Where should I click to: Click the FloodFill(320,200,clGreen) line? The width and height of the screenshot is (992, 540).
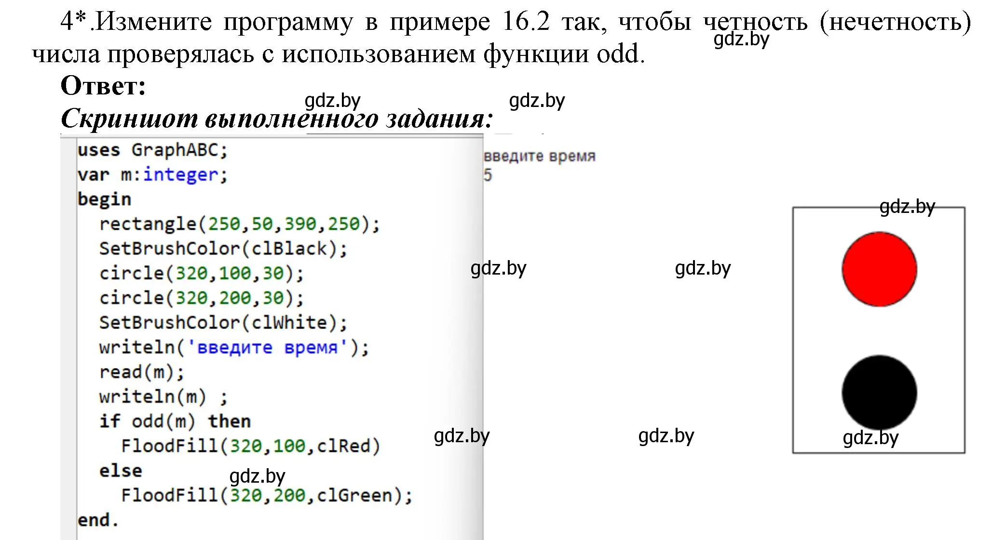267,495
